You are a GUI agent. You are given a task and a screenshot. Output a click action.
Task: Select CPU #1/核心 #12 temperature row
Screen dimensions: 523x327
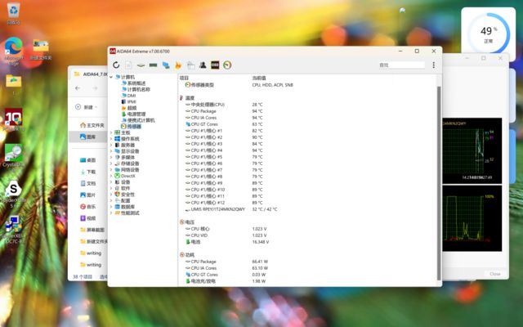point(224,203)
